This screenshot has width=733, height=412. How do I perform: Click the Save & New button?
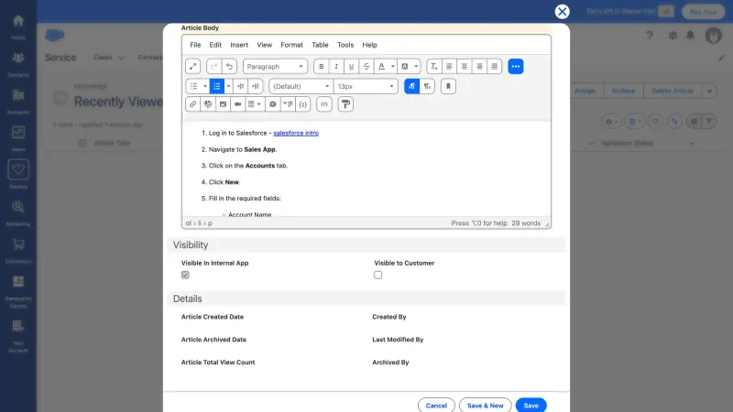click(x=486, y=406)
